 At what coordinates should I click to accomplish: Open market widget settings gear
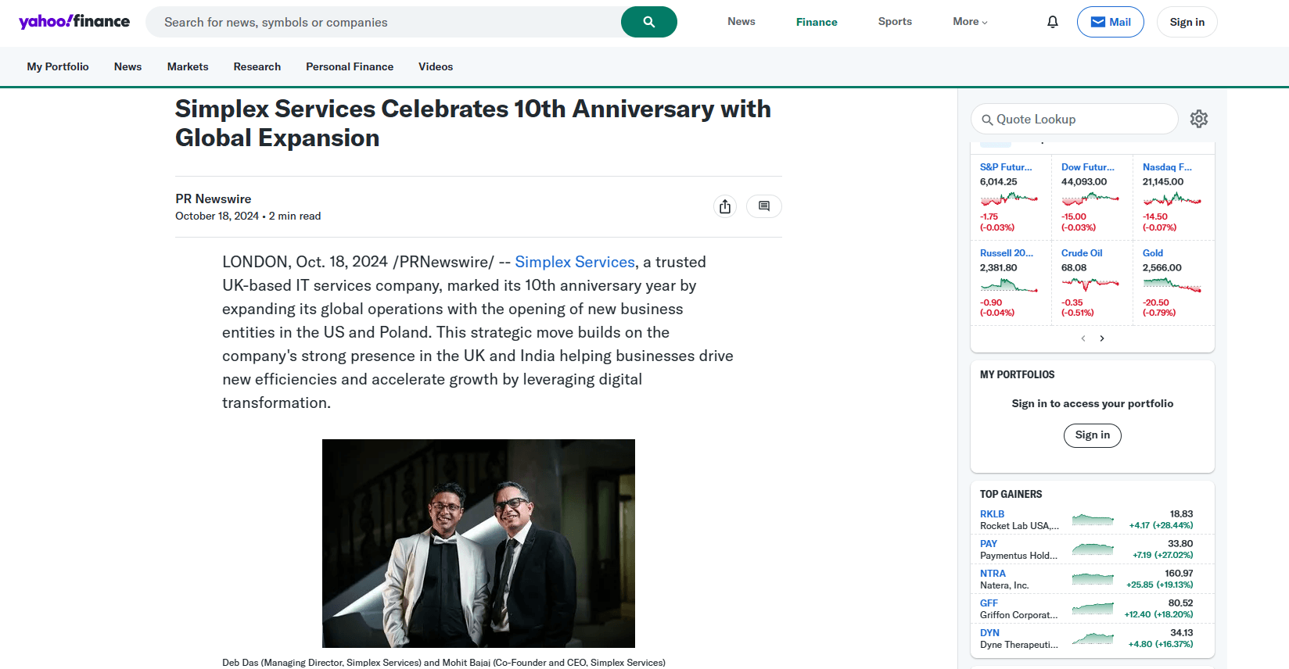[x=1198, y=119]
